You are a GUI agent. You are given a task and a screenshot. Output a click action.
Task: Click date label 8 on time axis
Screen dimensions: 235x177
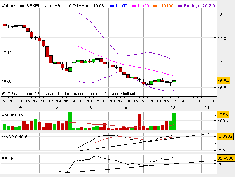(x=91, y=107)
